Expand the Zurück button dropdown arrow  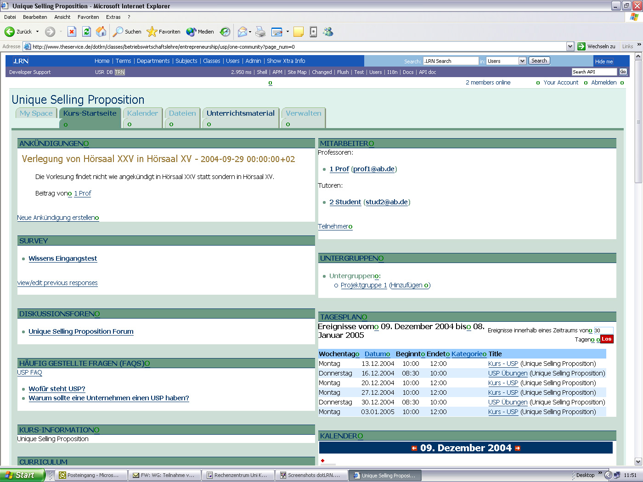click(x=37, y=32)
